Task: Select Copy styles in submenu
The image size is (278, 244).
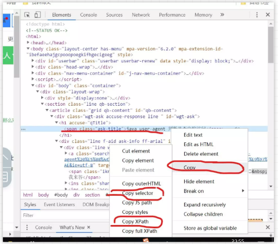Action: 135,212
